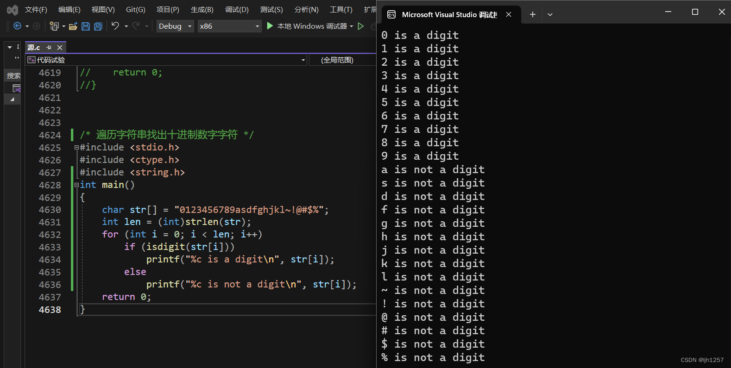Save the current file with disk icon

tap(86, 26)
